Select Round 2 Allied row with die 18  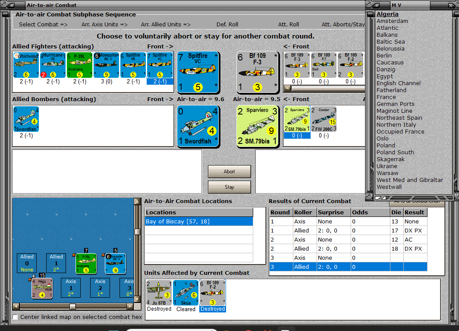[349, 248]
